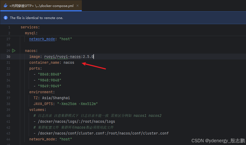Click the "9849:9849" port mapping
This screenshot has width=246, height=145.
tap(49, 86)
